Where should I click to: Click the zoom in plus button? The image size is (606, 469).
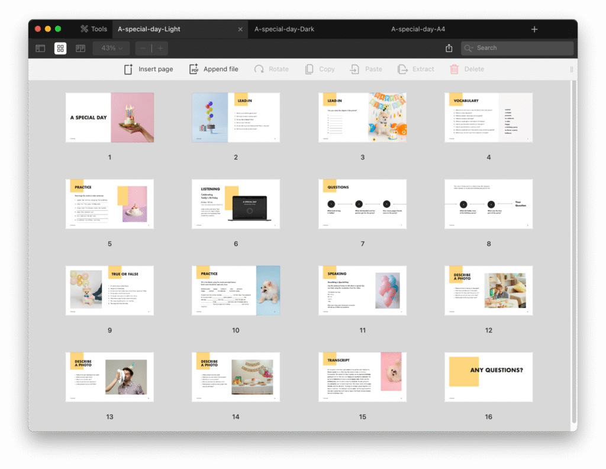pos(160,48)
